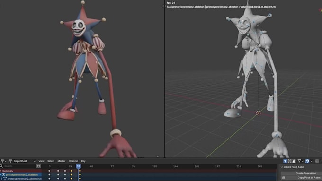
Task: Select the Summary channel row
Action: (20, 171)
